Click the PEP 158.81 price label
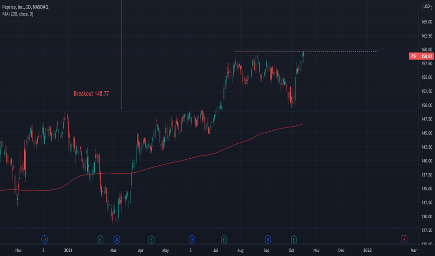This screenshot has height=256, width=435. [421, 56]
